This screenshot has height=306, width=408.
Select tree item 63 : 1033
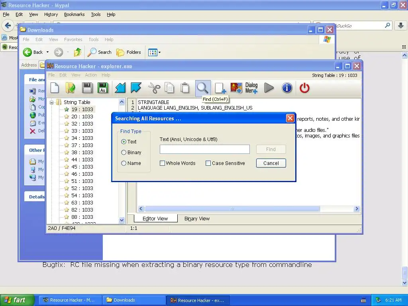point(82,202)
